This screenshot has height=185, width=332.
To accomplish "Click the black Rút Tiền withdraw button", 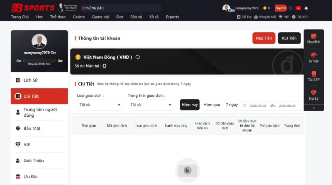I will (x=289, y=38).
